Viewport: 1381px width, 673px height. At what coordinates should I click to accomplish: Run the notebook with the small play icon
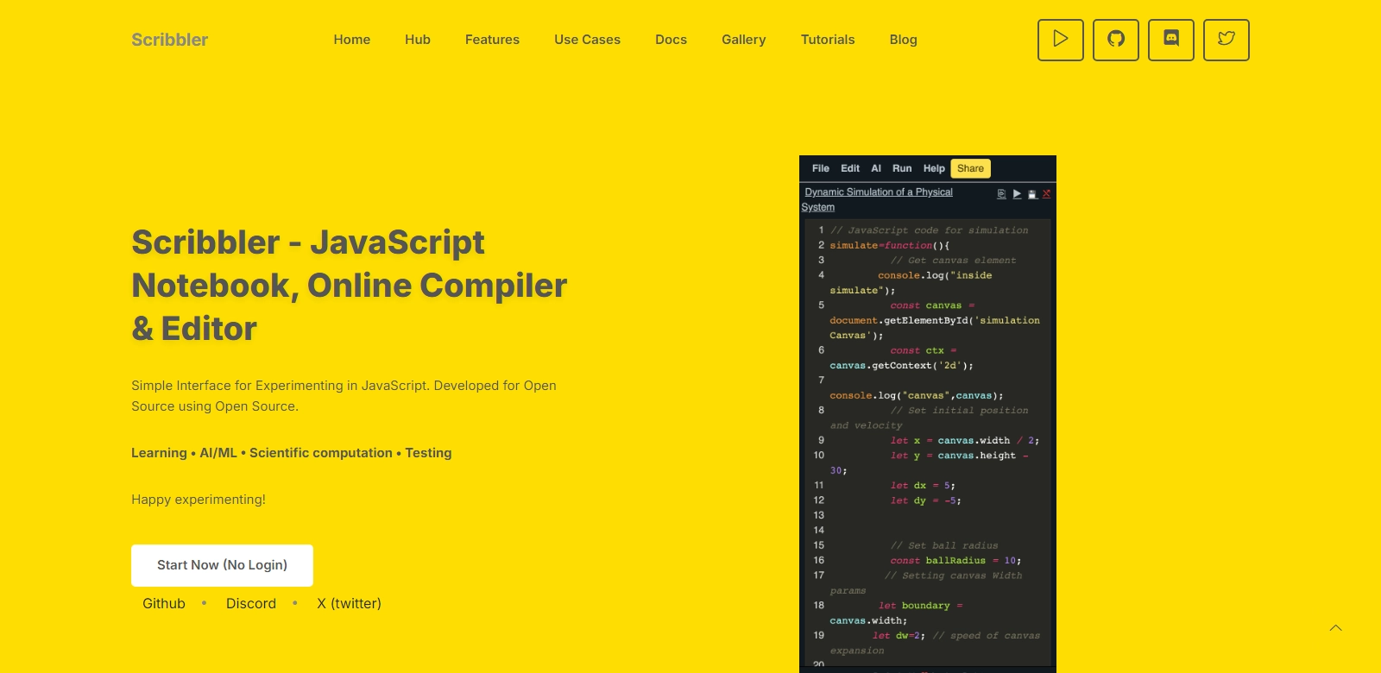(x=1017, y=194)
